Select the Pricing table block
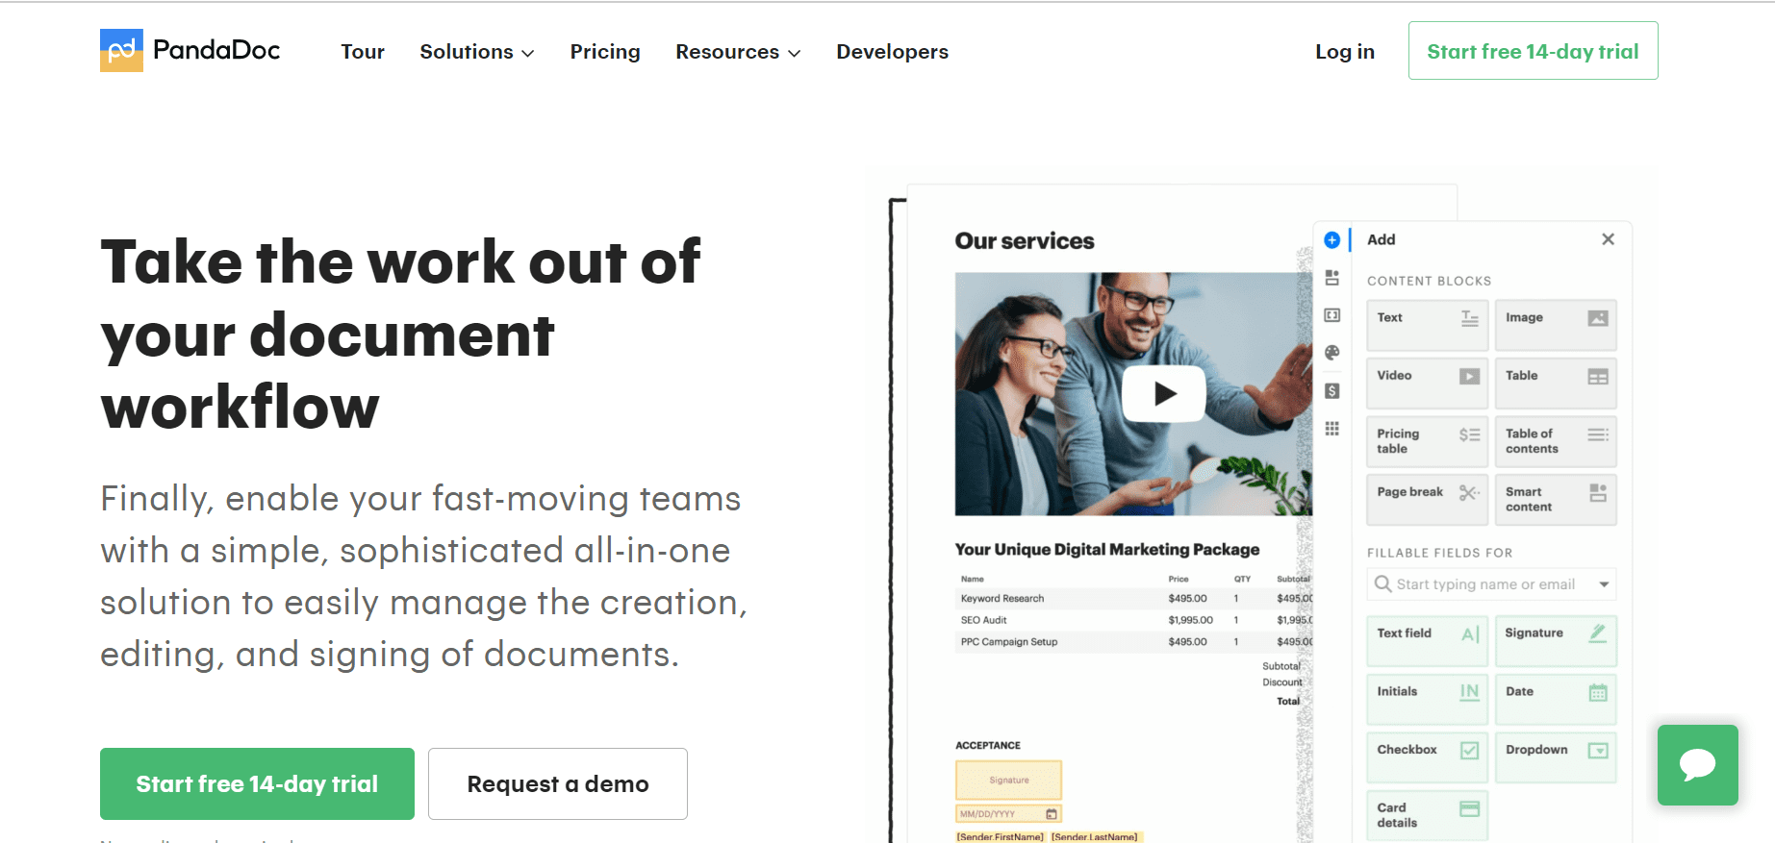 (x=1428, y=442)
